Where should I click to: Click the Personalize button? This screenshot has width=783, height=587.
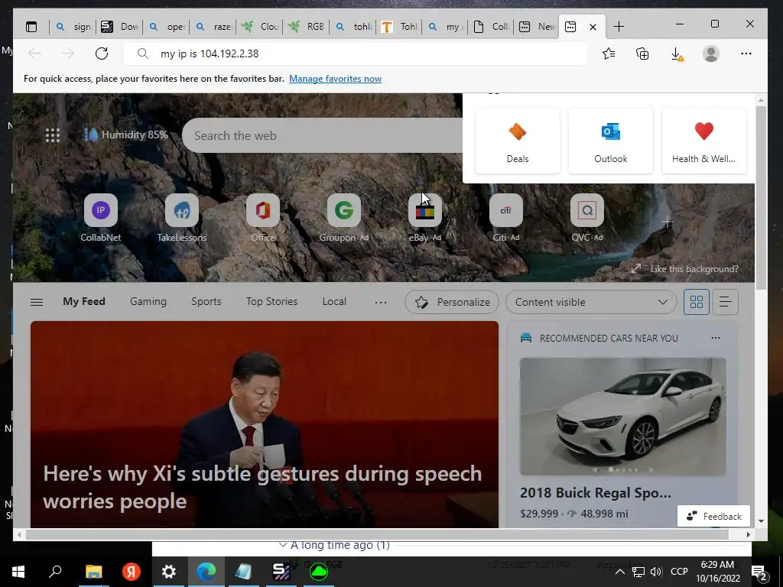pyautogui.click(x=452, y=302)
